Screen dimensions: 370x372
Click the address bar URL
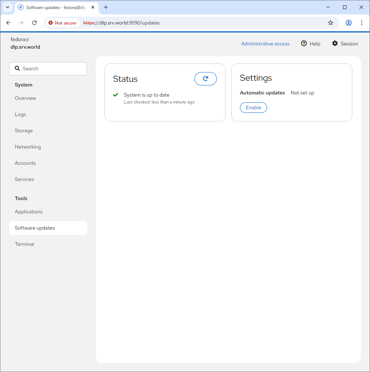click(x=121, y=23)
